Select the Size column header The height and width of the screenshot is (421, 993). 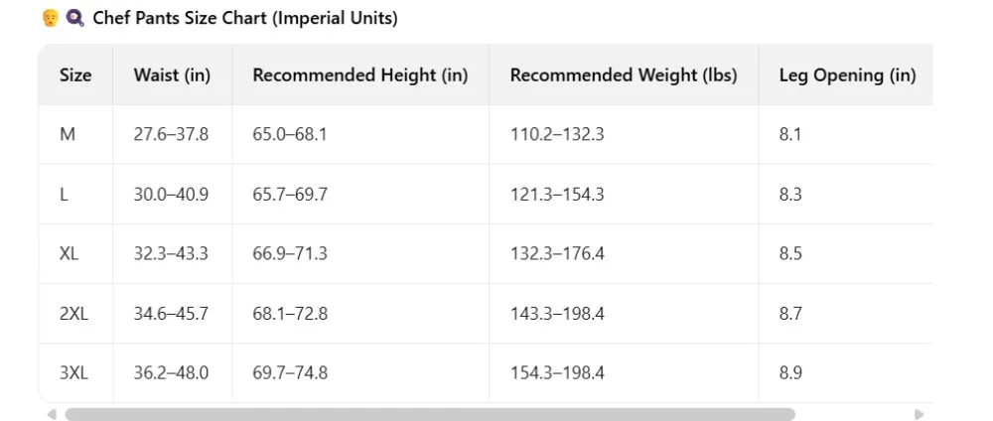tap(75, 75)
